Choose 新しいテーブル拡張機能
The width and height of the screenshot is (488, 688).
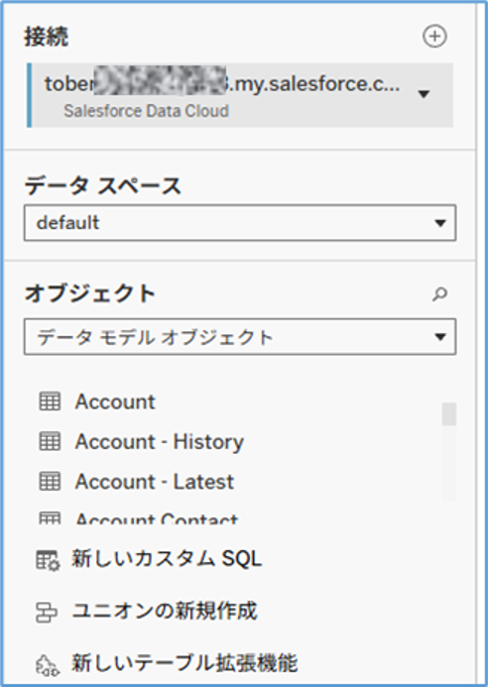click(184, 663)
